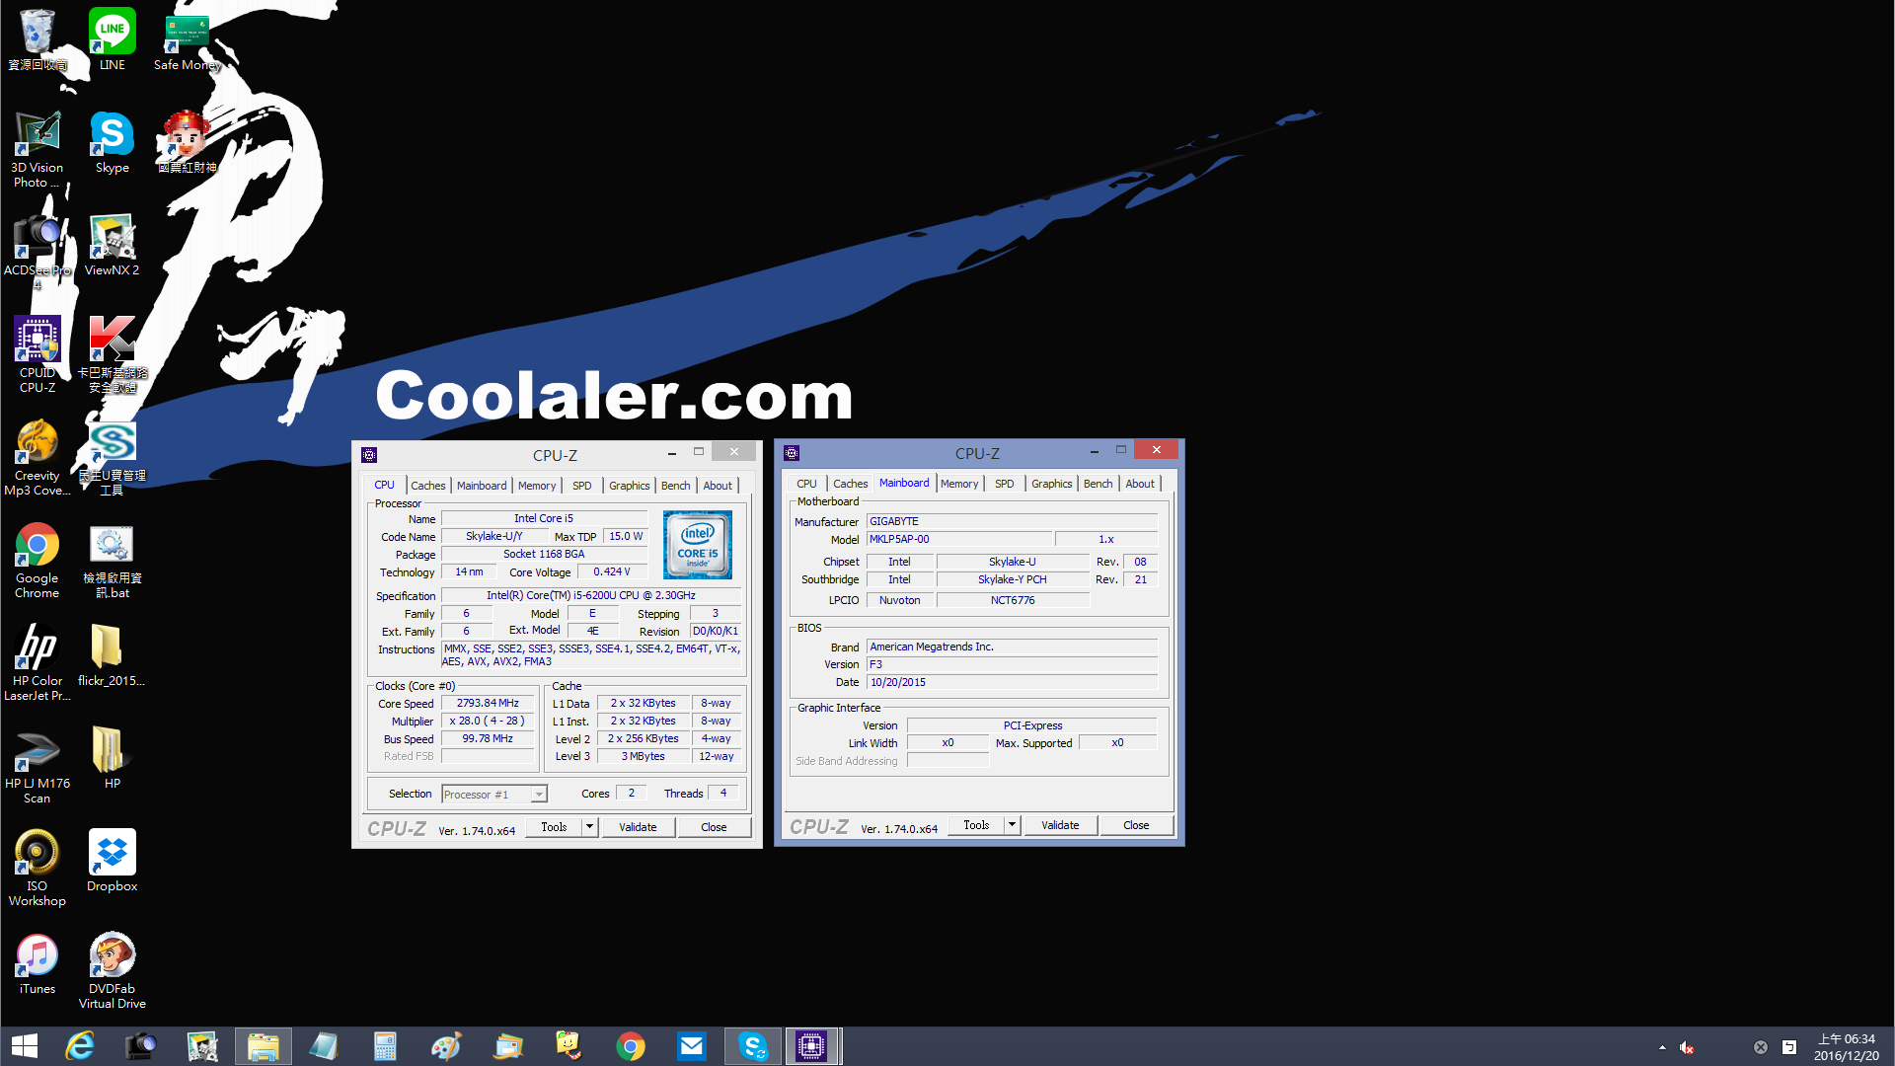Open Paint from the taskbar
This screenshot has height=1066, width=1895.
tap(446, 1046)
